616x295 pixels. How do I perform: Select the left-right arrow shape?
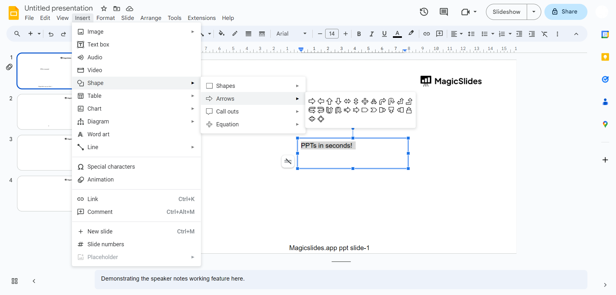pos(347,101)
